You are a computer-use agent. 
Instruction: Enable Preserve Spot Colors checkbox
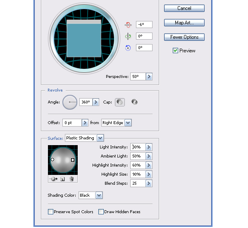click(x=50, y=212)
